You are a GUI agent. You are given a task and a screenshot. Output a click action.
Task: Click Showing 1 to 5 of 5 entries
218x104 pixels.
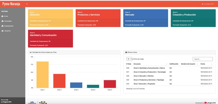point(135,89)
